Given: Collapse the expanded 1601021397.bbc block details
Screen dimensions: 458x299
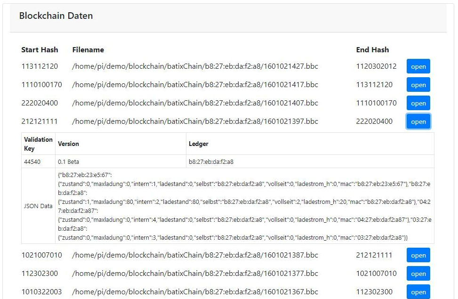Looking at the screenshot, I should (x=418, y=121).
